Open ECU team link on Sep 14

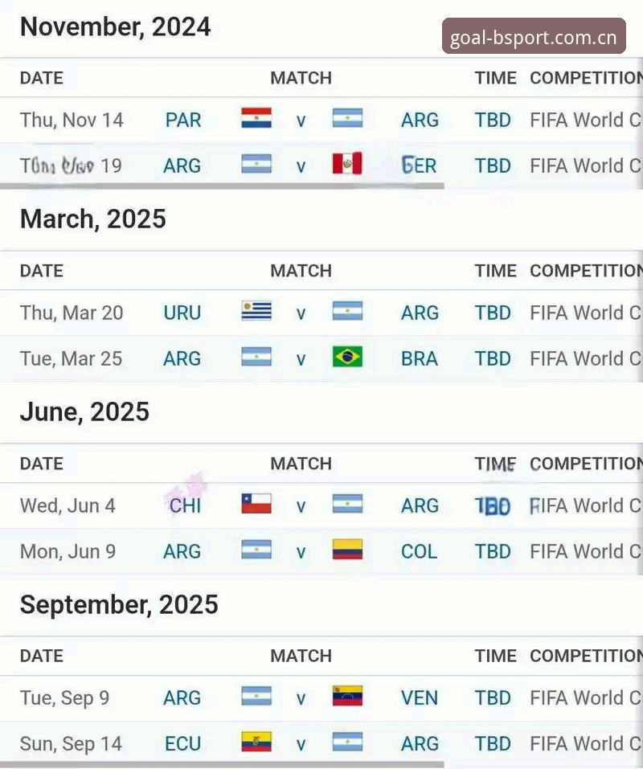183,744
